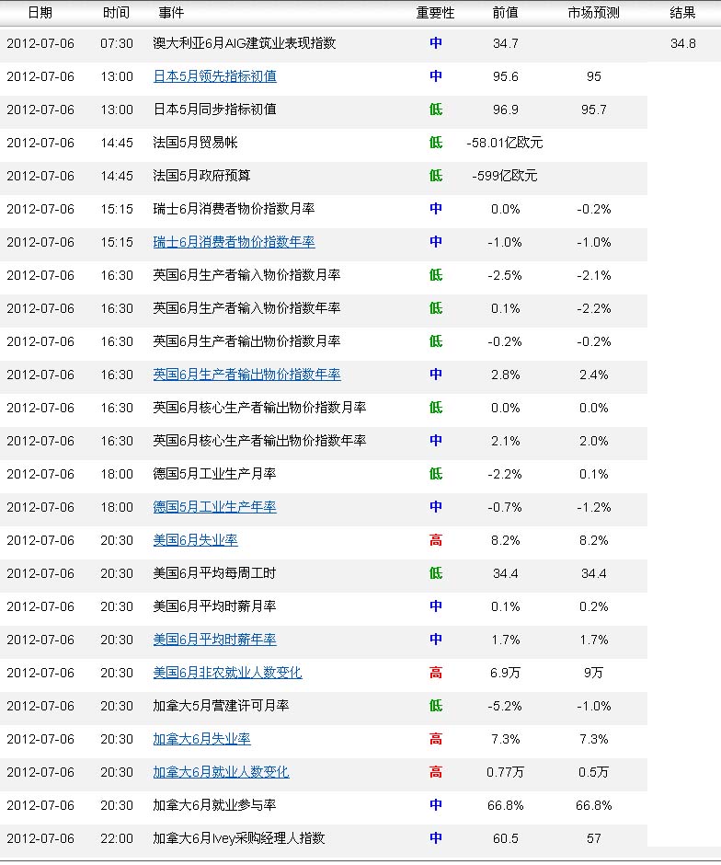Select 加拿大6月就业参与率 event text
This screenshot has width=721, height=865.
(214, 805)
